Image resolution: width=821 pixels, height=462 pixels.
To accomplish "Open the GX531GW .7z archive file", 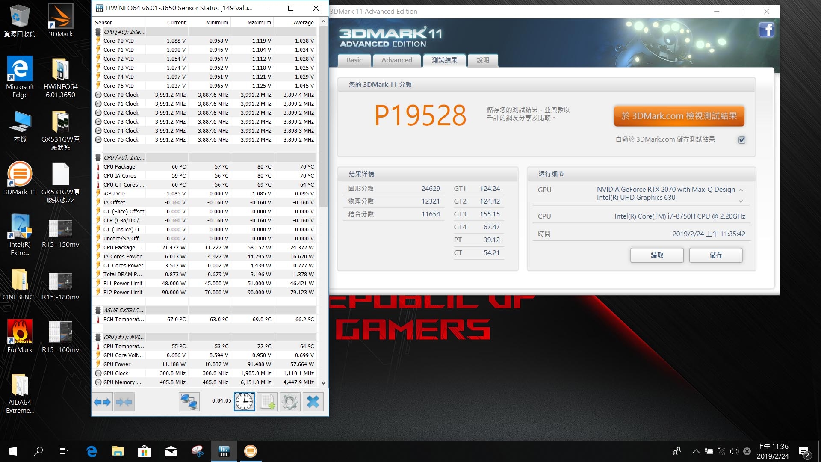I will tap(60, 183).
